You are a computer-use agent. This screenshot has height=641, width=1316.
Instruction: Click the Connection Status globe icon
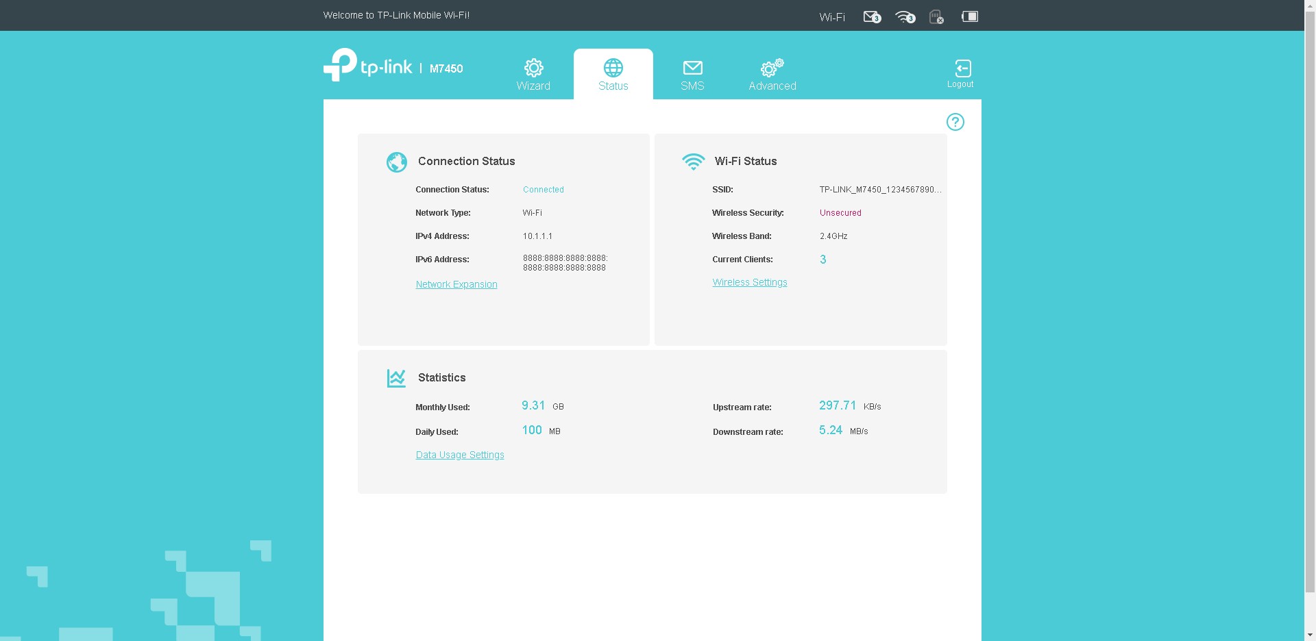tap(397, 162)
